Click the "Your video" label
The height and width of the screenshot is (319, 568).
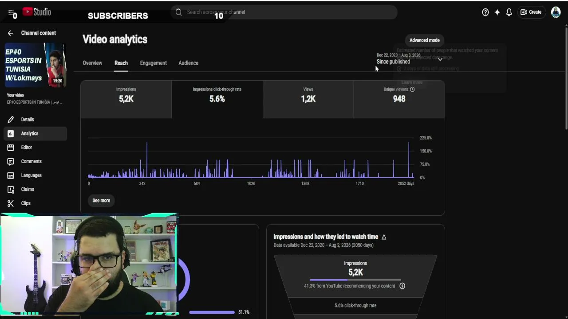(x=16, y=95)
